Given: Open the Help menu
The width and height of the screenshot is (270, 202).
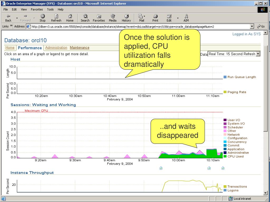Looking at the screenshot, I should coord(60,9).
